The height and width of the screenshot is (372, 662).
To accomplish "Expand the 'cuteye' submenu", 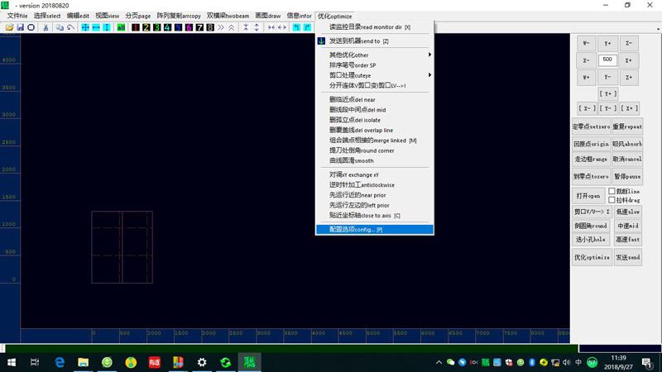I will (375, 75).
